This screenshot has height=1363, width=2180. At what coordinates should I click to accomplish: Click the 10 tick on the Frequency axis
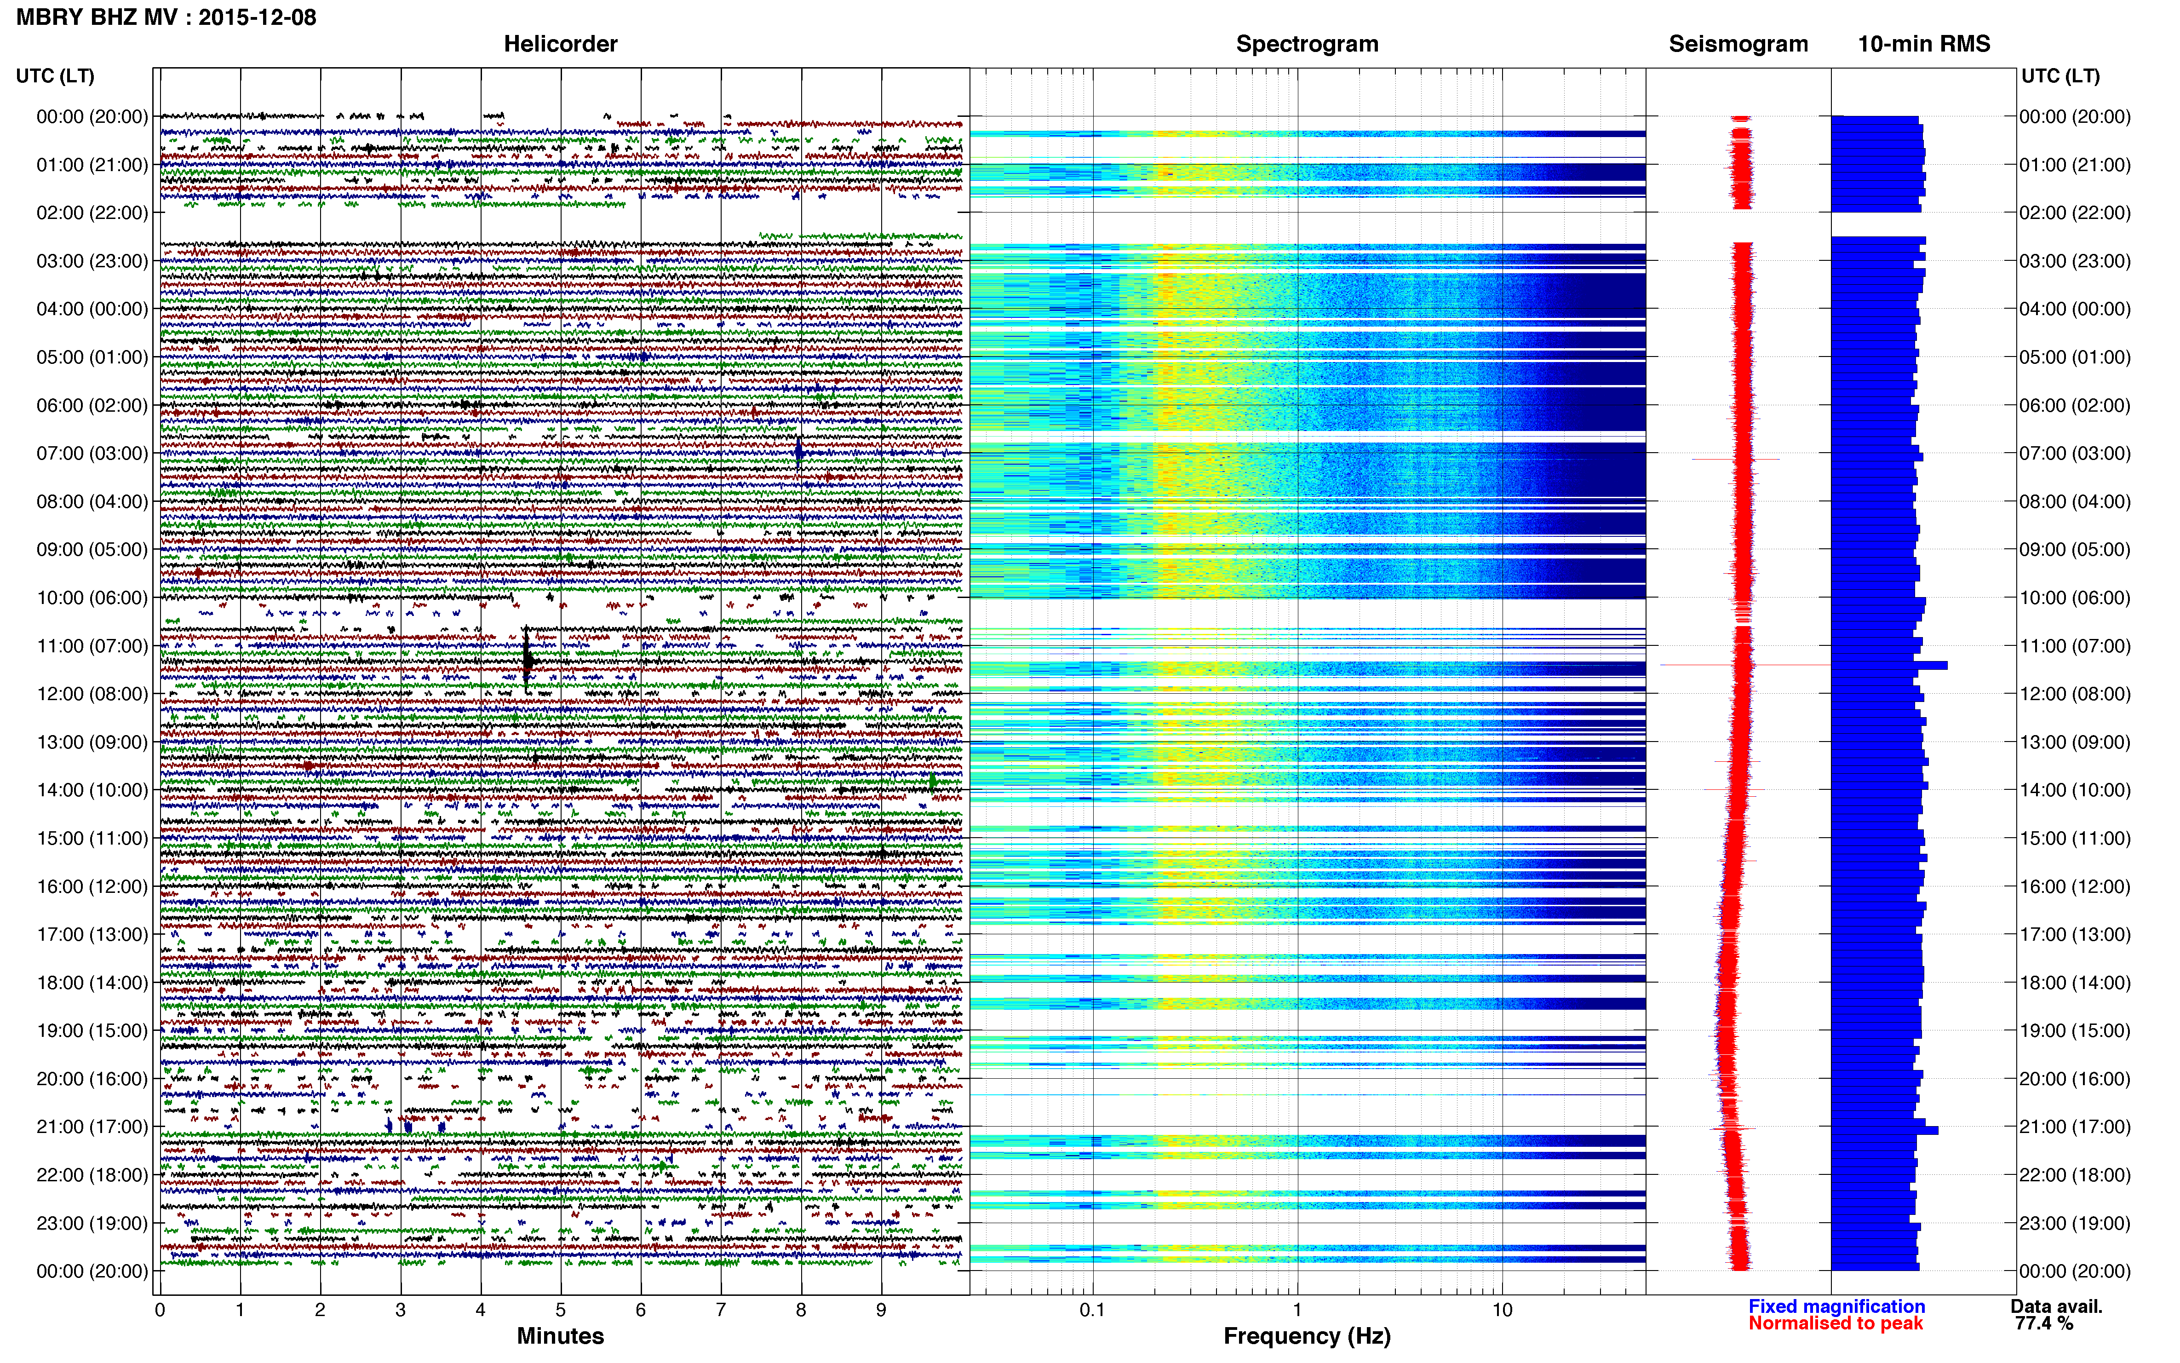pos(1502,1310)
